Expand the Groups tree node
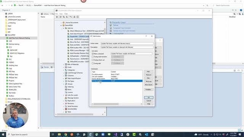Screen dimensions: 244x137 click(64, 84)
